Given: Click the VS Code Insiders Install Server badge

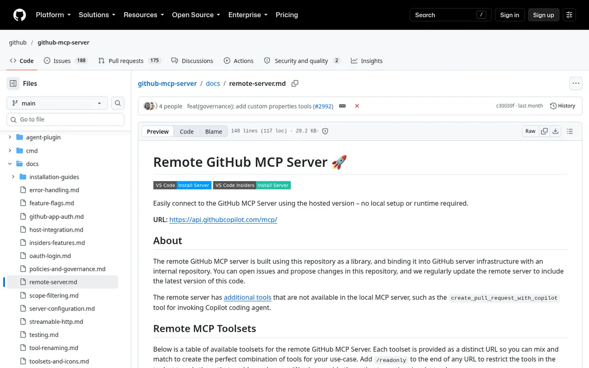Looking at the screenshot, I should pos(252,185).
